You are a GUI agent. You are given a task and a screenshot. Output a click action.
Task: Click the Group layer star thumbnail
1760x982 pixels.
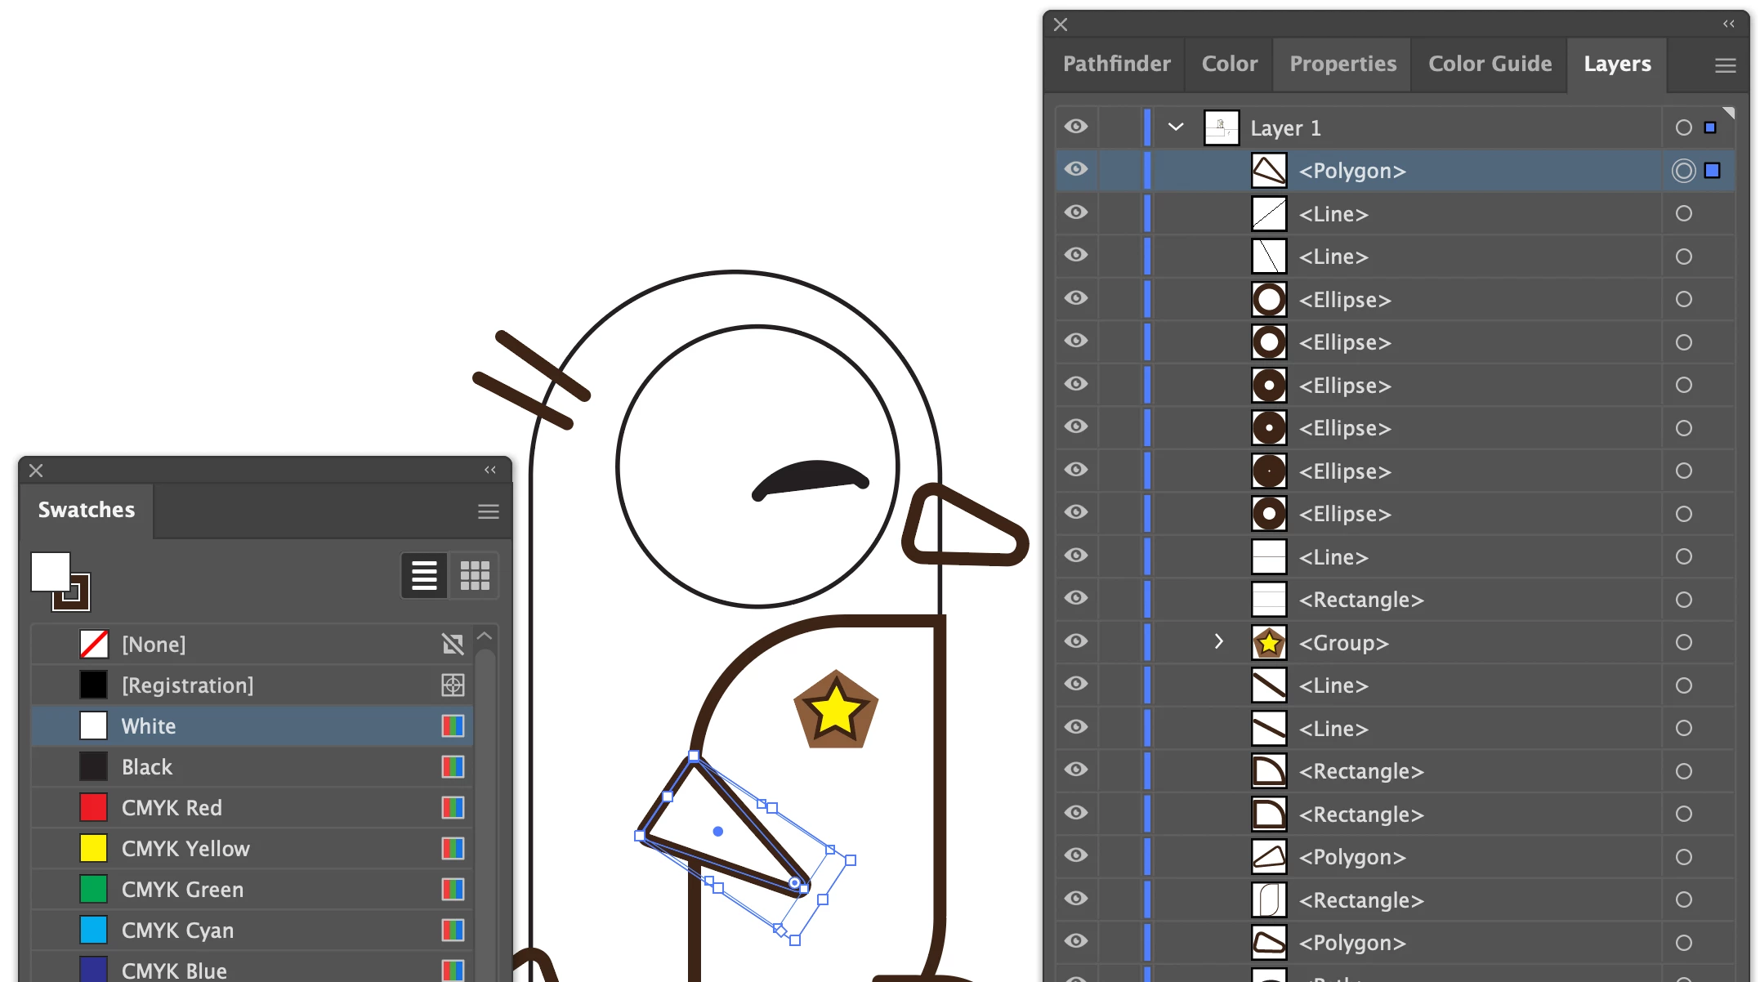(x=1269, y=643)
